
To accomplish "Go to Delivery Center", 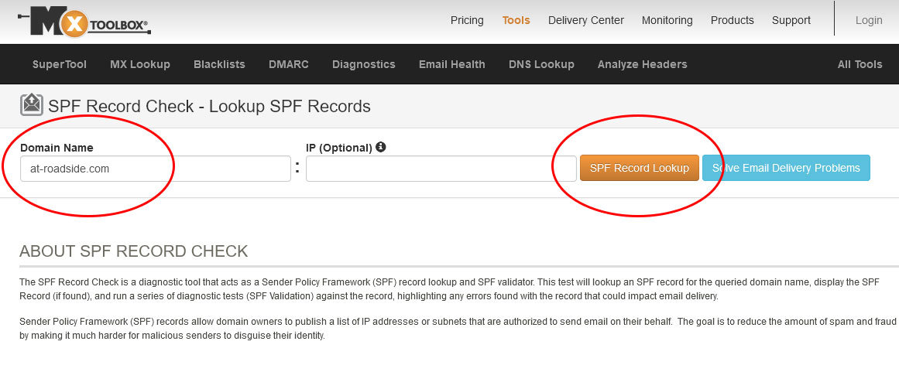I will pyautogui.click(x=586, y=21).
